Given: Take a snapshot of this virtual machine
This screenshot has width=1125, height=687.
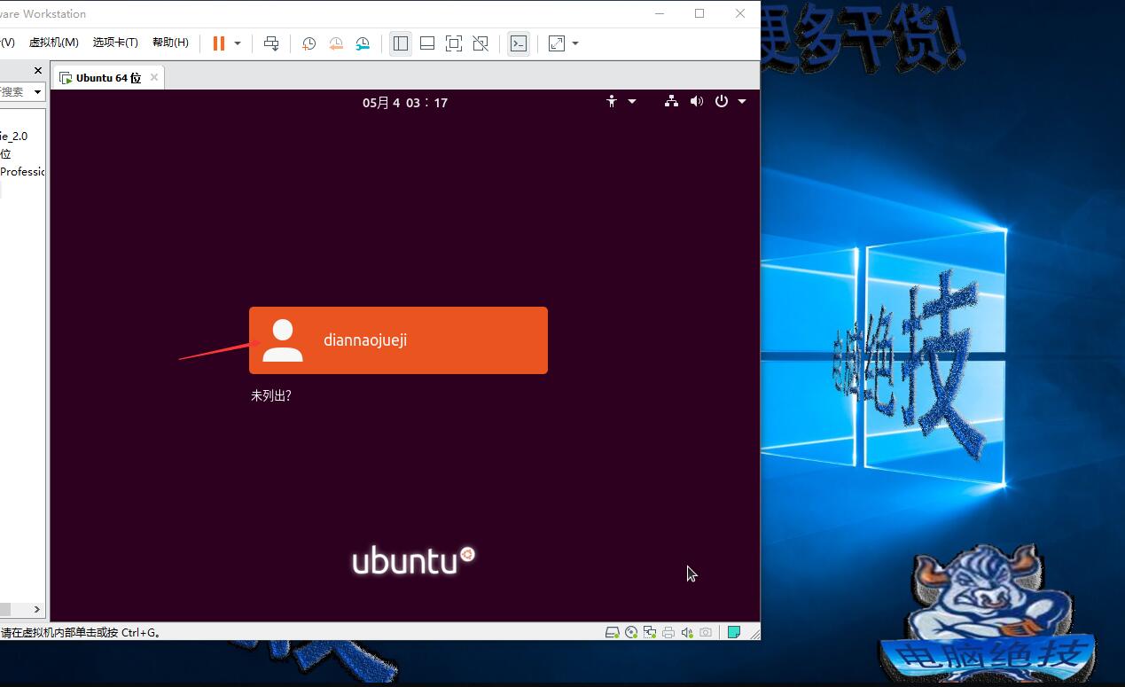Looking at the screenshot, I should (x=309, y=43).
